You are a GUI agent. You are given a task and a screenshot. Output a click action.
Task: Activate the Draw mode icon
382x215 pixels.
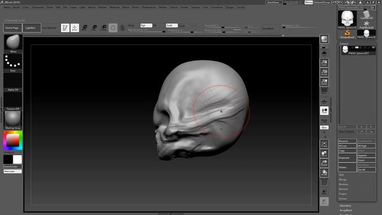[x=75, y=28]
